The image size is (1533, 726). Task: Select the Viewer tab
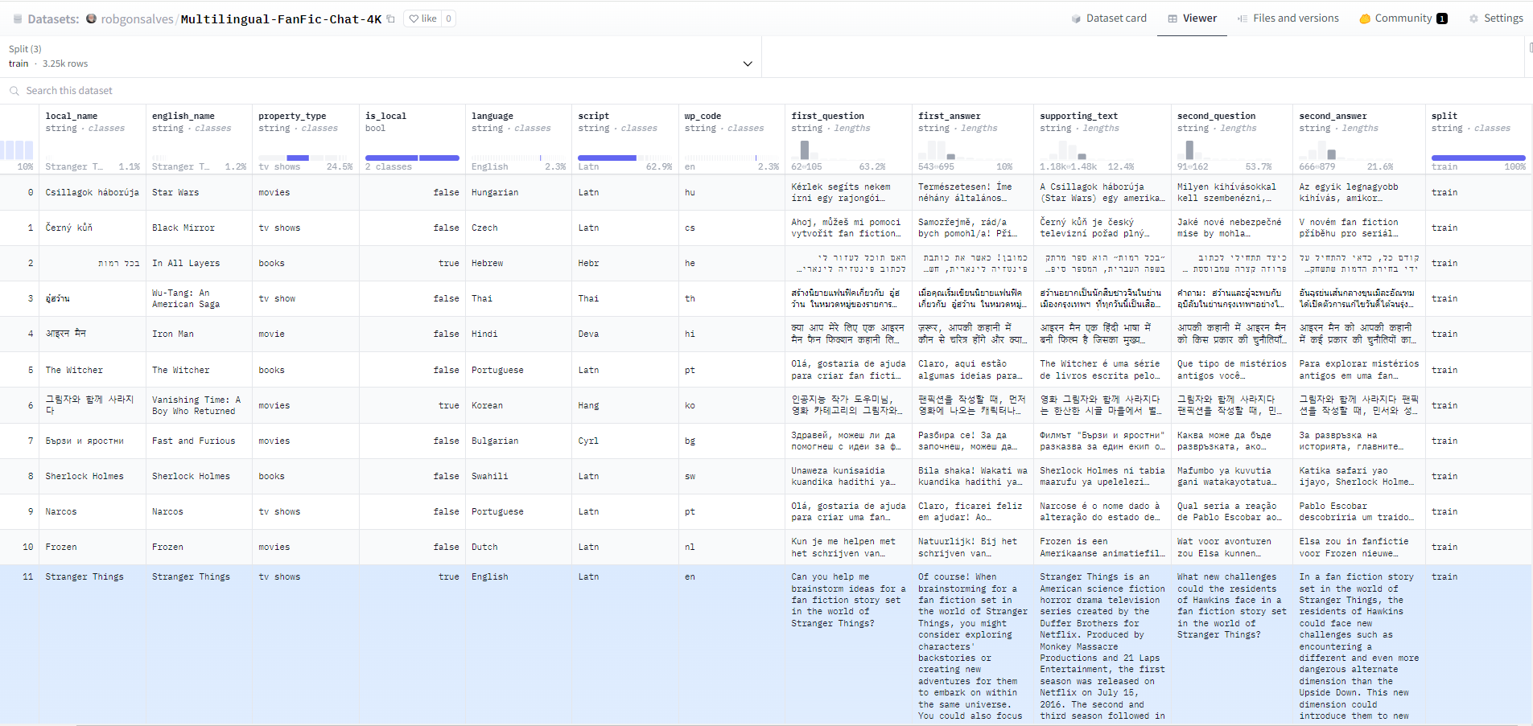coord(1193,18)
